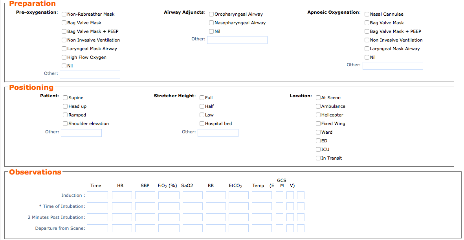Click Induction Time input field
The height and width of the screenshot is (240, 464).
[x=97, y=195]
